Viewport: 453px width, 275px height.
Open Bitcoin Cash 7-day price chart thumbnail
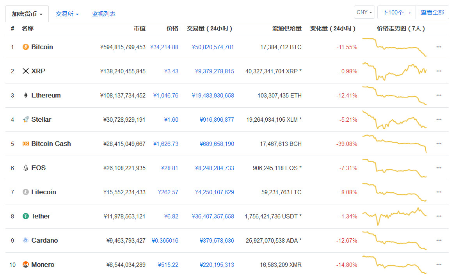(394, 144)
